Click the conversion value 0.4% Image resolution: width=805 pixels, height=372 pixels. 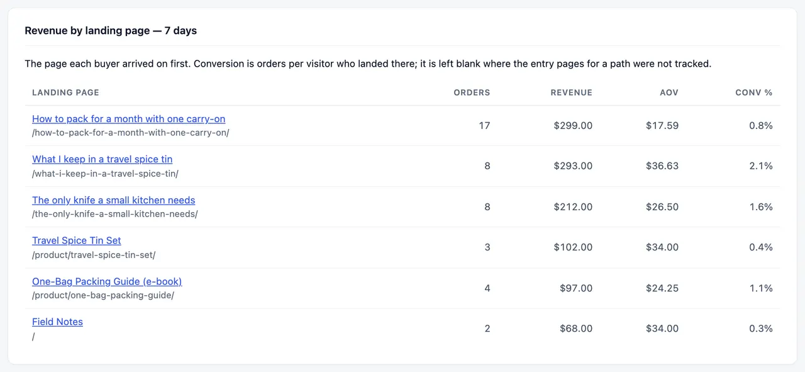761,247
